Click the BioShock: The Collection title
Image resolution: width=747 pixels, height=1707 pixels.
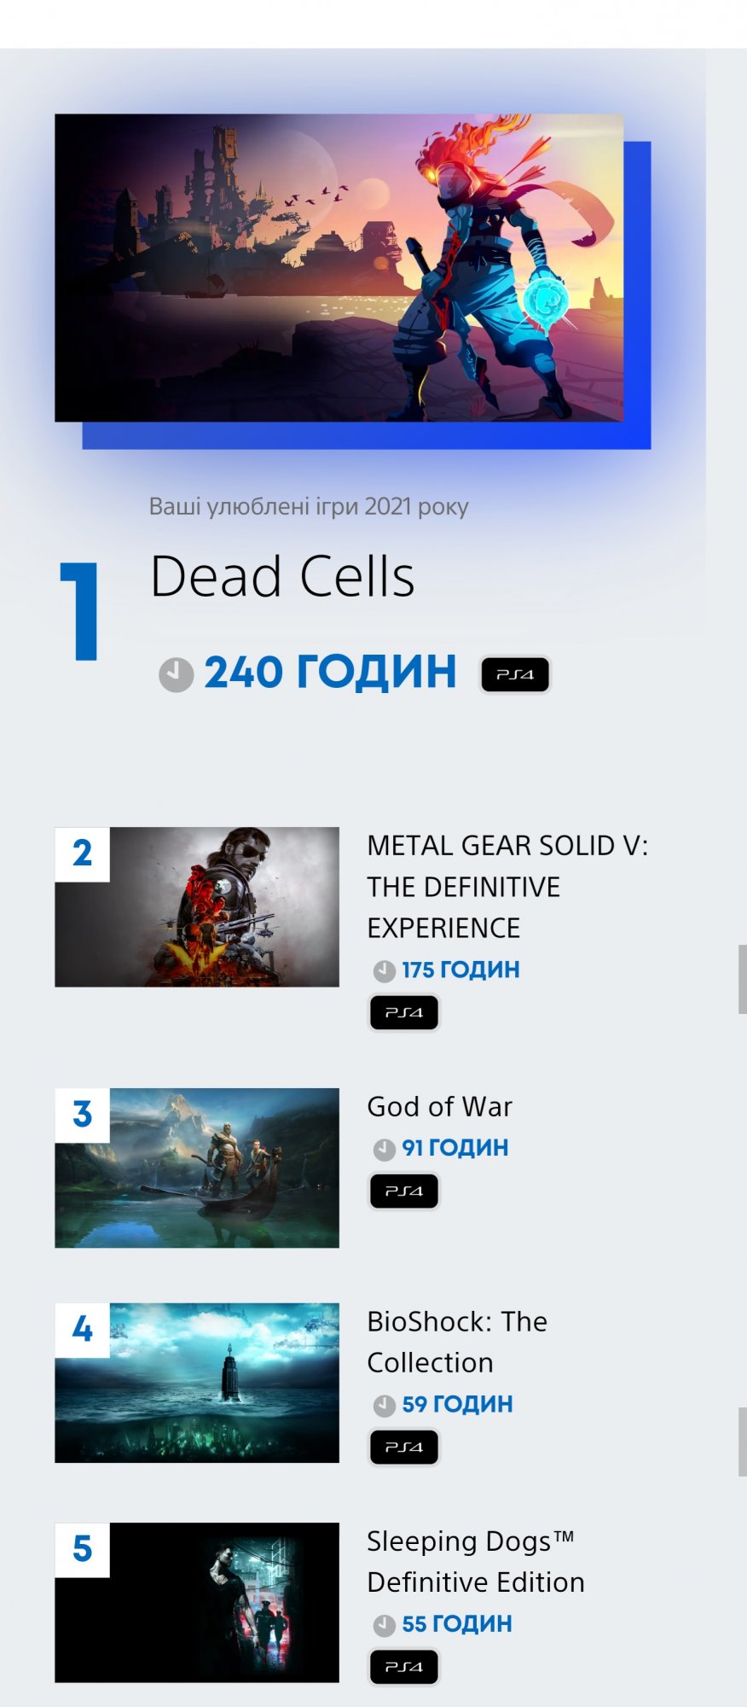click(x=456, y=1342)
